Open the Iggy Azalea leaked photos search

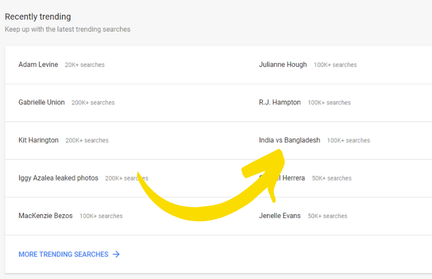pos(58,178)
